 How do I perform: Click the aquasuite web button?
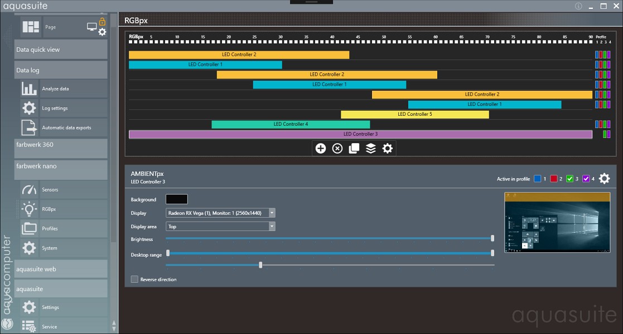[x=61, y=269]
